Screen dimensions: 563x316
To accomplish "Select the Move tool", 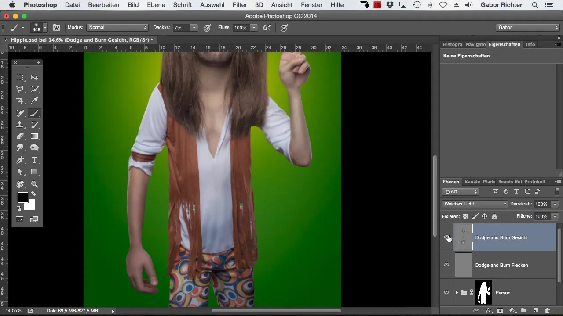I will (x=34, y=78).
